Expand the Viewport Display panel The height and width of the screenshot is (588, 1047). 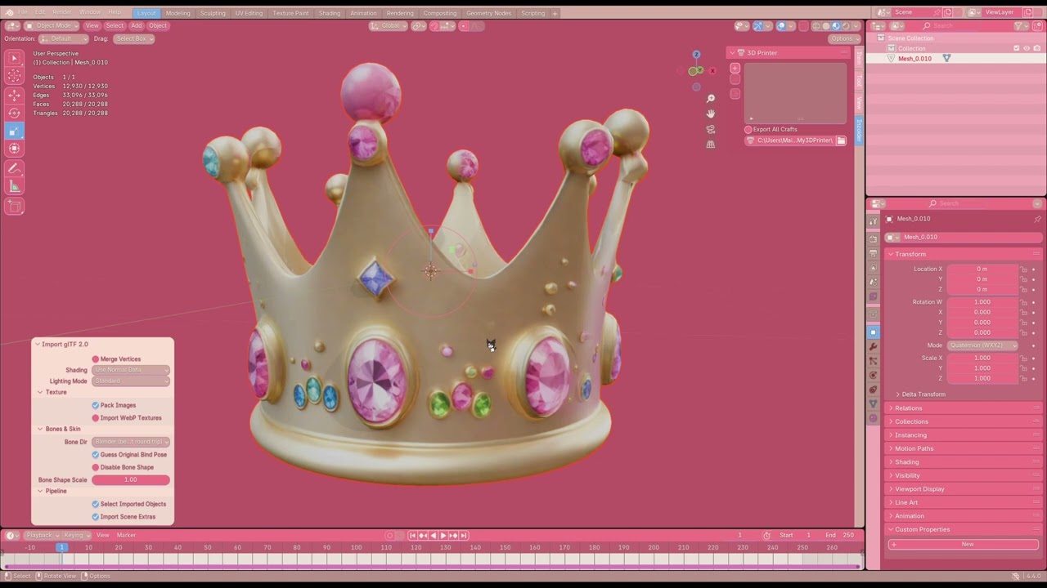919,489
